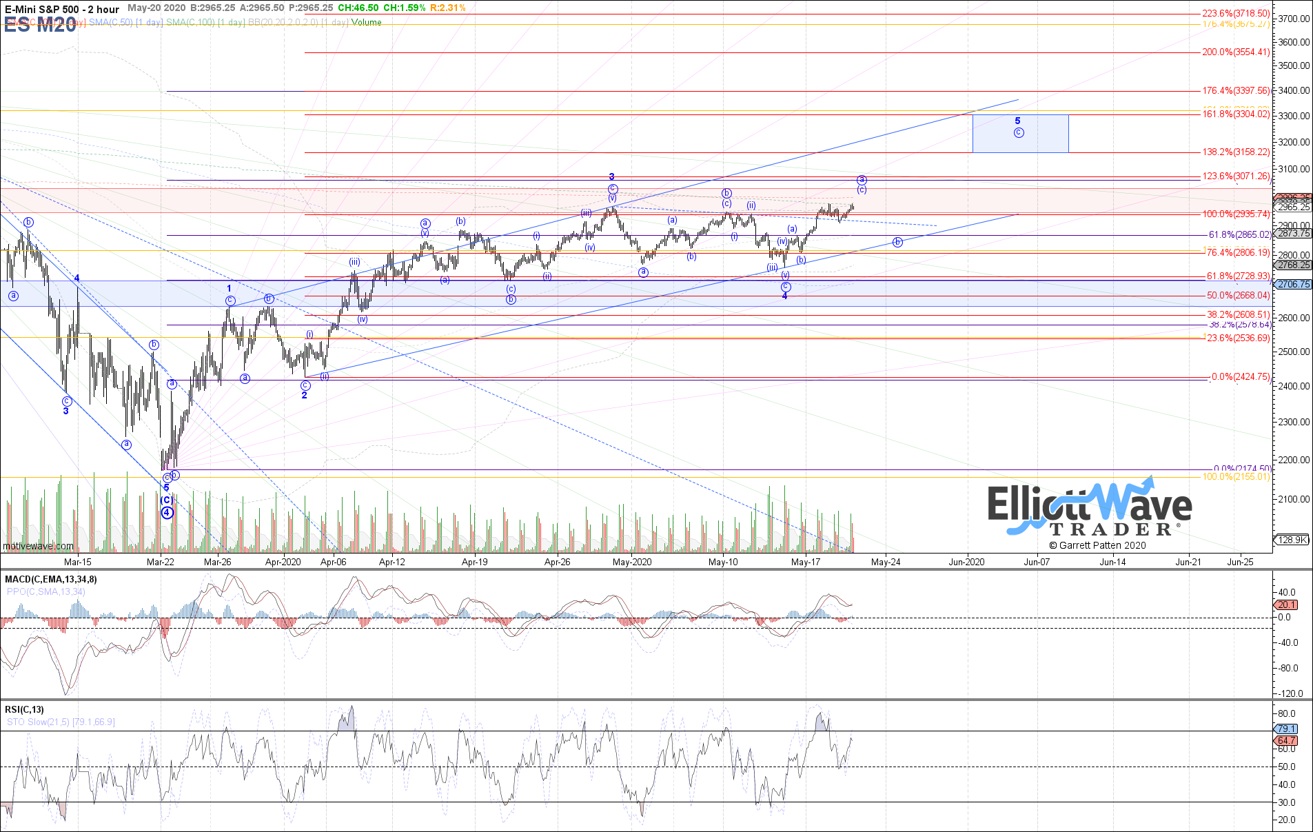Select the 223.6%(3718.50) Fibonacci level label

click(1236, 13)
